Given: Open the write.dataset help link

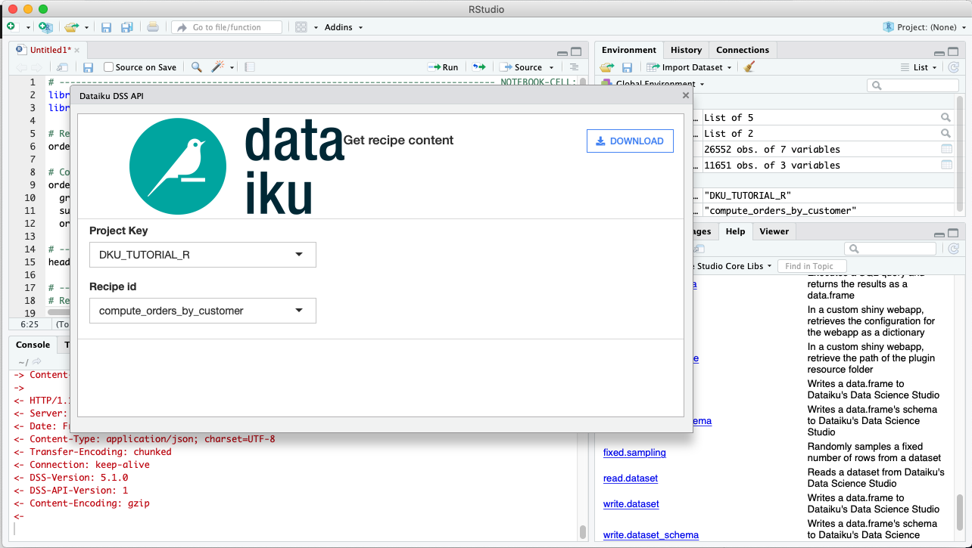Looking at the screenshot, I should point(631,504).
